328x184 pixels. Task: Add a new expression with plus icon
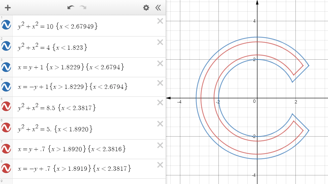(8, 8)
